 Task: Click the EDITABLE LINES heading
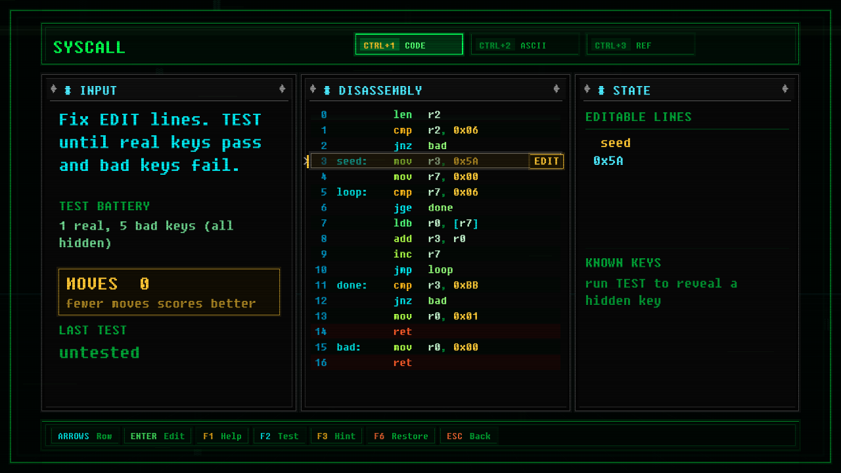tap(638, 117)
